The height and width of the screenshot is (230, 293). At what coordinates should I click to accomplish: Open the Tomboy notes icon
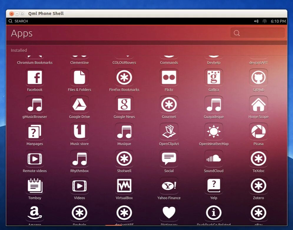[x=34, y=186]
